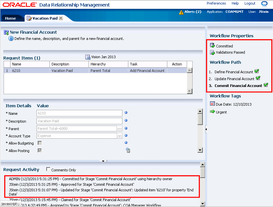Image resolution: width=273 pixels, height=207 pixels.
Task: Click the Logout link
Action: pos(250,3)
